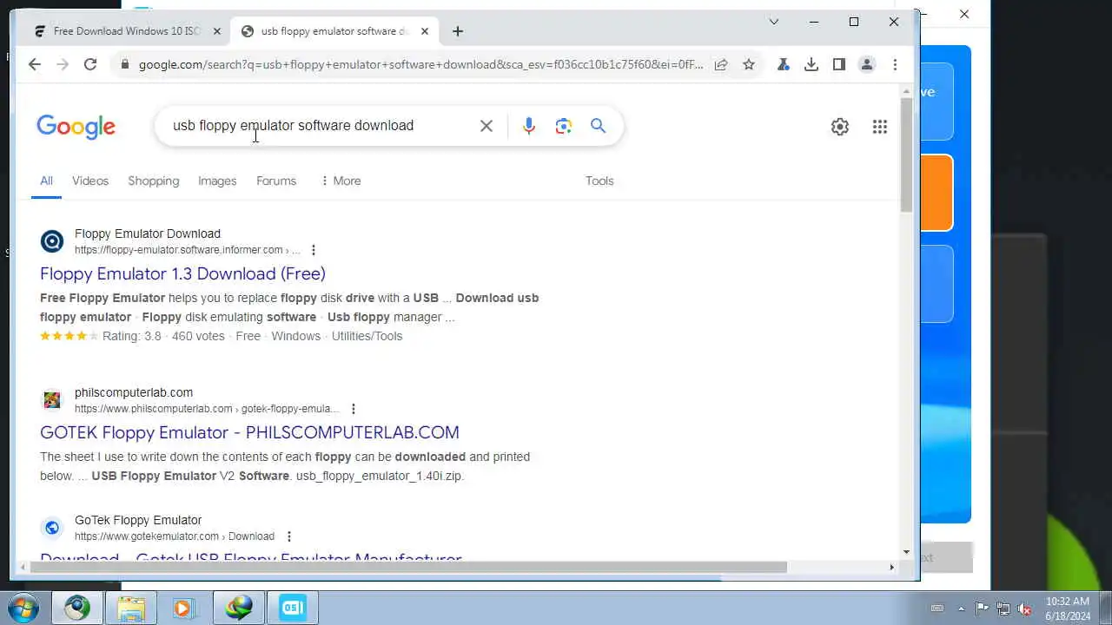Open the Google apps grid
Image resolution: width=1112 pixels, height=625 pixels.
pyautogui.click(x=880, y=127)
